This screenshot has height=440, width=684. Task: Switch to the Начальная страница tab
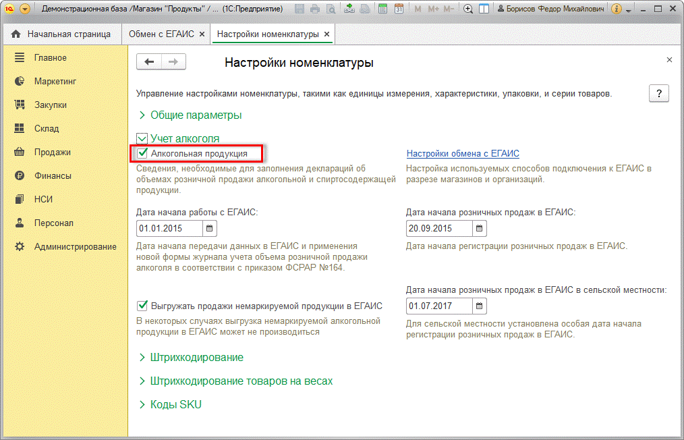61,34
